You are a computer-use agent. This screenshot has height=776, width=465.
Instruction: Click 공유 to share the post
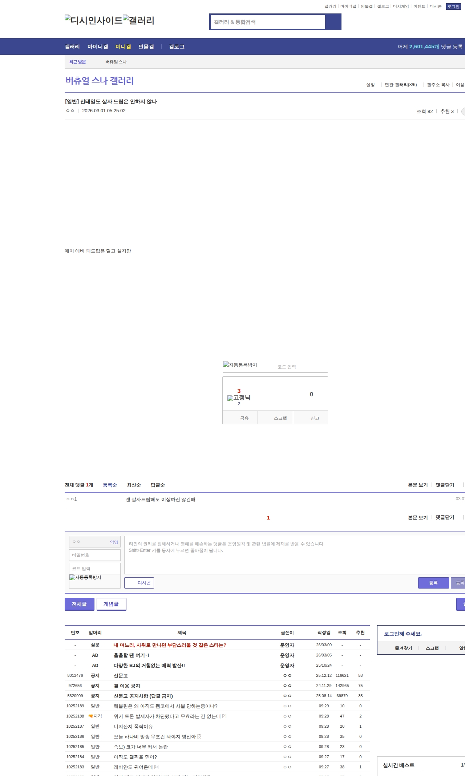coord(240,418)
